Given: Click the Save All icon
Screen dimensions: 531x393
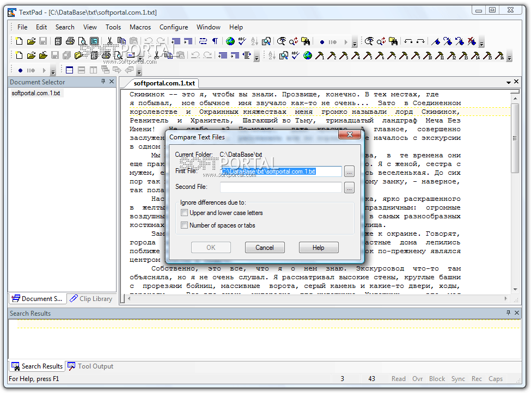Looking at the screenshot, I should (x=66, y=56).
